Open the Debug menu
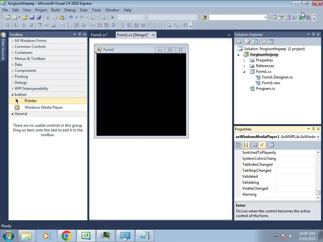Screen dimensions: 323x242 (x=70, y=10)
